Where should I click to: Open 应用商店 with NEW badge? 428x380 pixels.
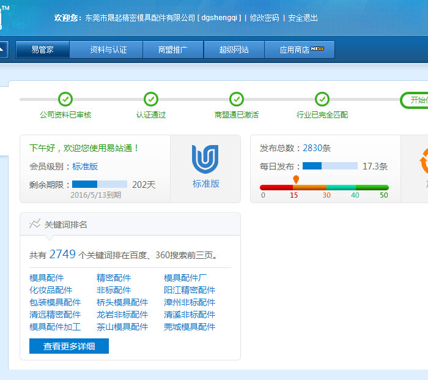pos(300,50)
